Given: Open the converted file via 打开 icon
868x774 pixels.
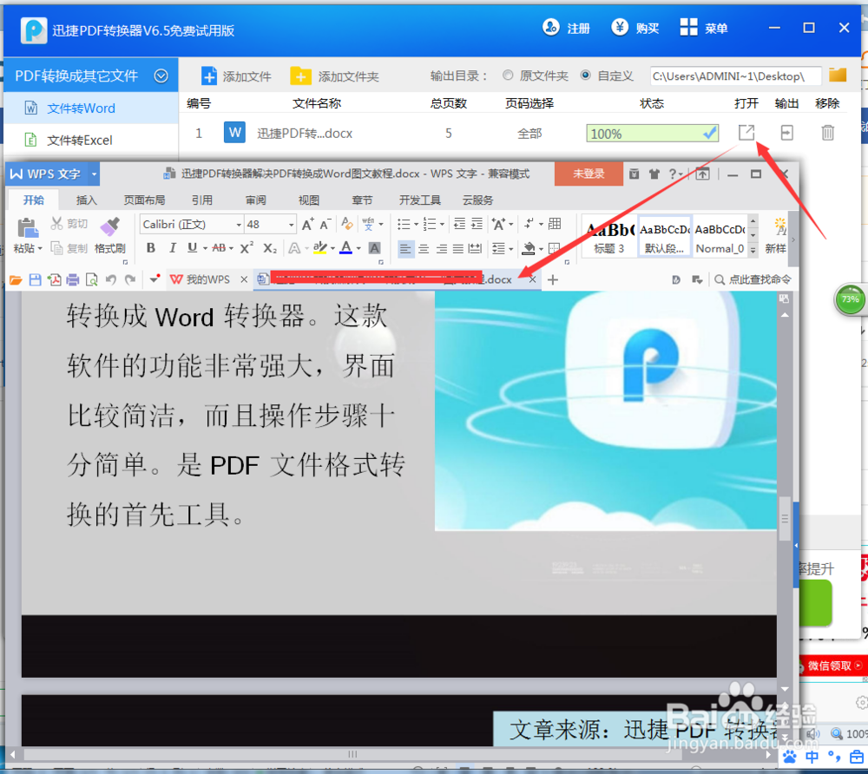Looking at the screenshot, I should click(746, 133).
